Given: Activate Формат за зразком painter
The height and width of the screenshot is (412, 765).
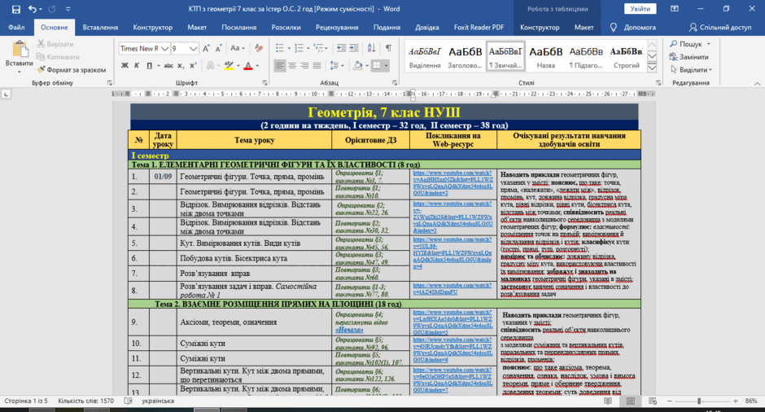Looking at the screenshot, I should 72,70.
